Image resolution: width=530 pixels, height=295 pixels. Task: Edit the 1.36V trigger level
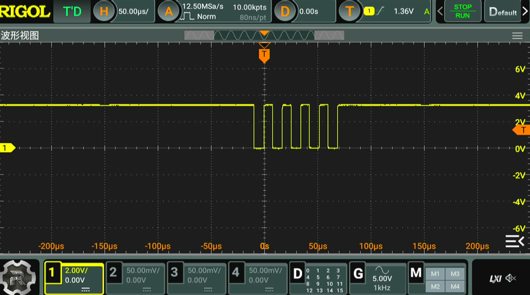[404, 11]
